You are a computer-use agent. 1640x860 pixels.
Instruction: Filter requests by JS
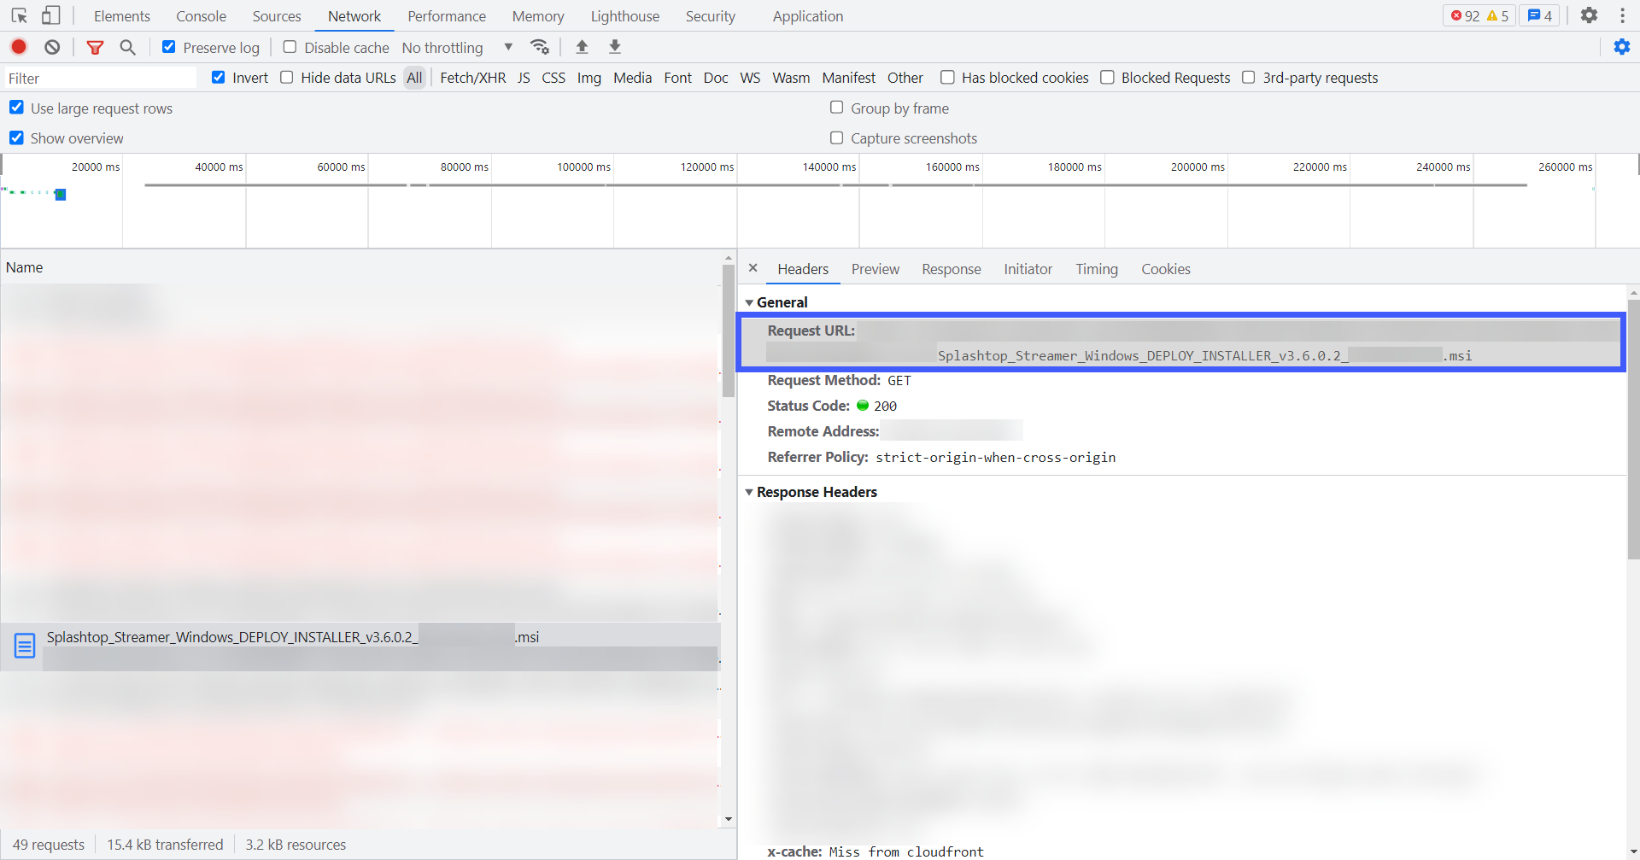[x=524, y=77]
